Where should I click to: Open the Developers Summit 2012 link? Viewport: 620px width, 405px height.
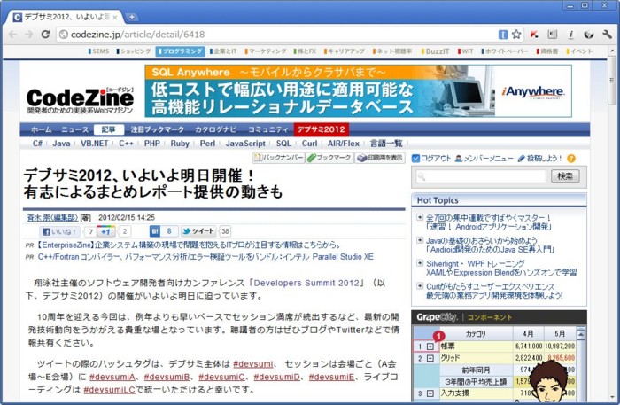click(306, 284)
